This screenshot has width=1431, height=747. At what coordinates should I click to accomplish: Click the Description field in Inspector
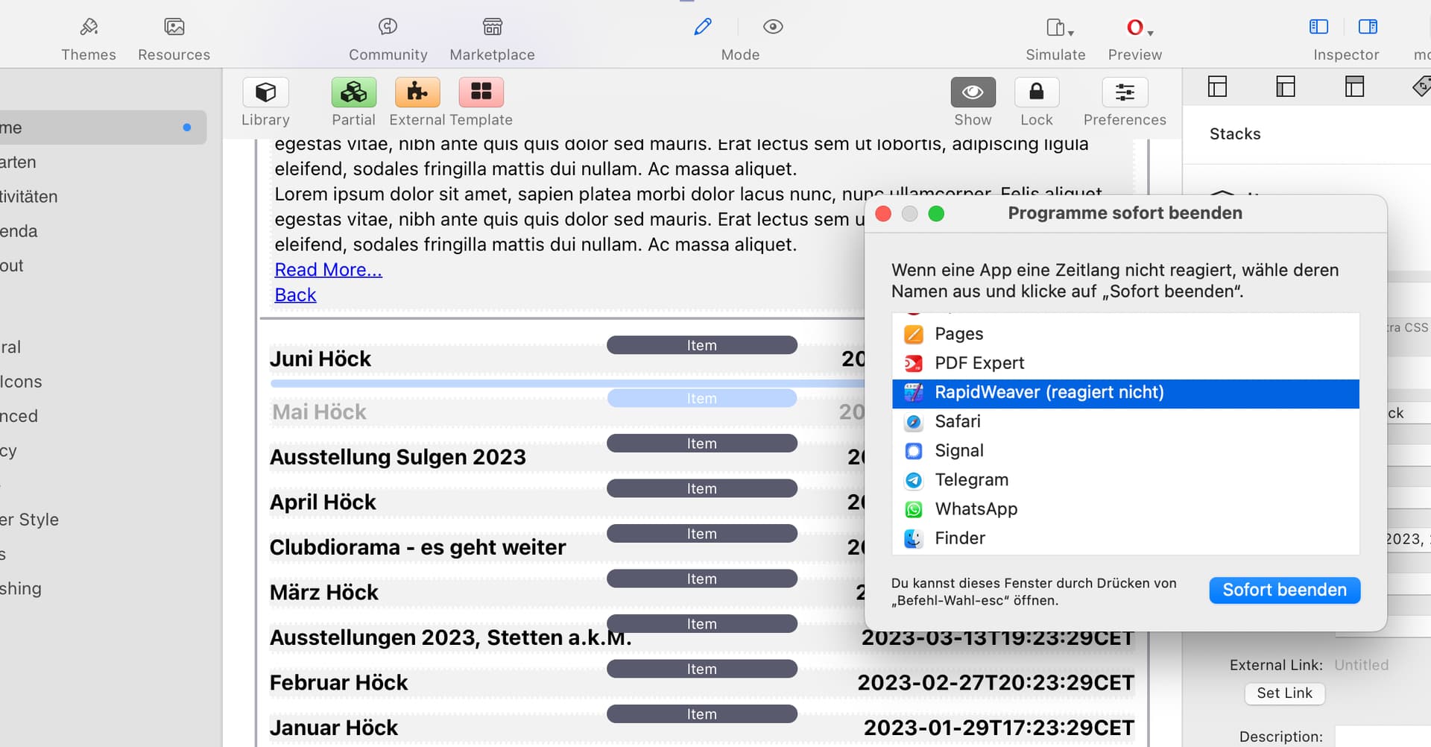pos(1383,736)
